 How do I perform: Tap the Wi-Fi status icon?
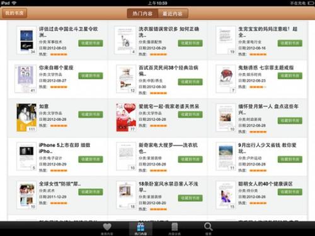(x=14, y=3)
